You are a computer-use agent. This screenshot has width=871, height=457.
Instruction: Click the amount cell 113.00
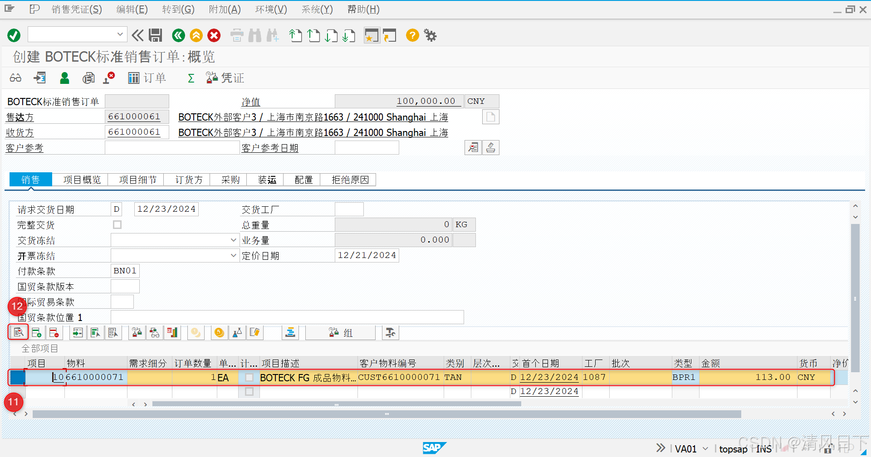click(748, 377)
